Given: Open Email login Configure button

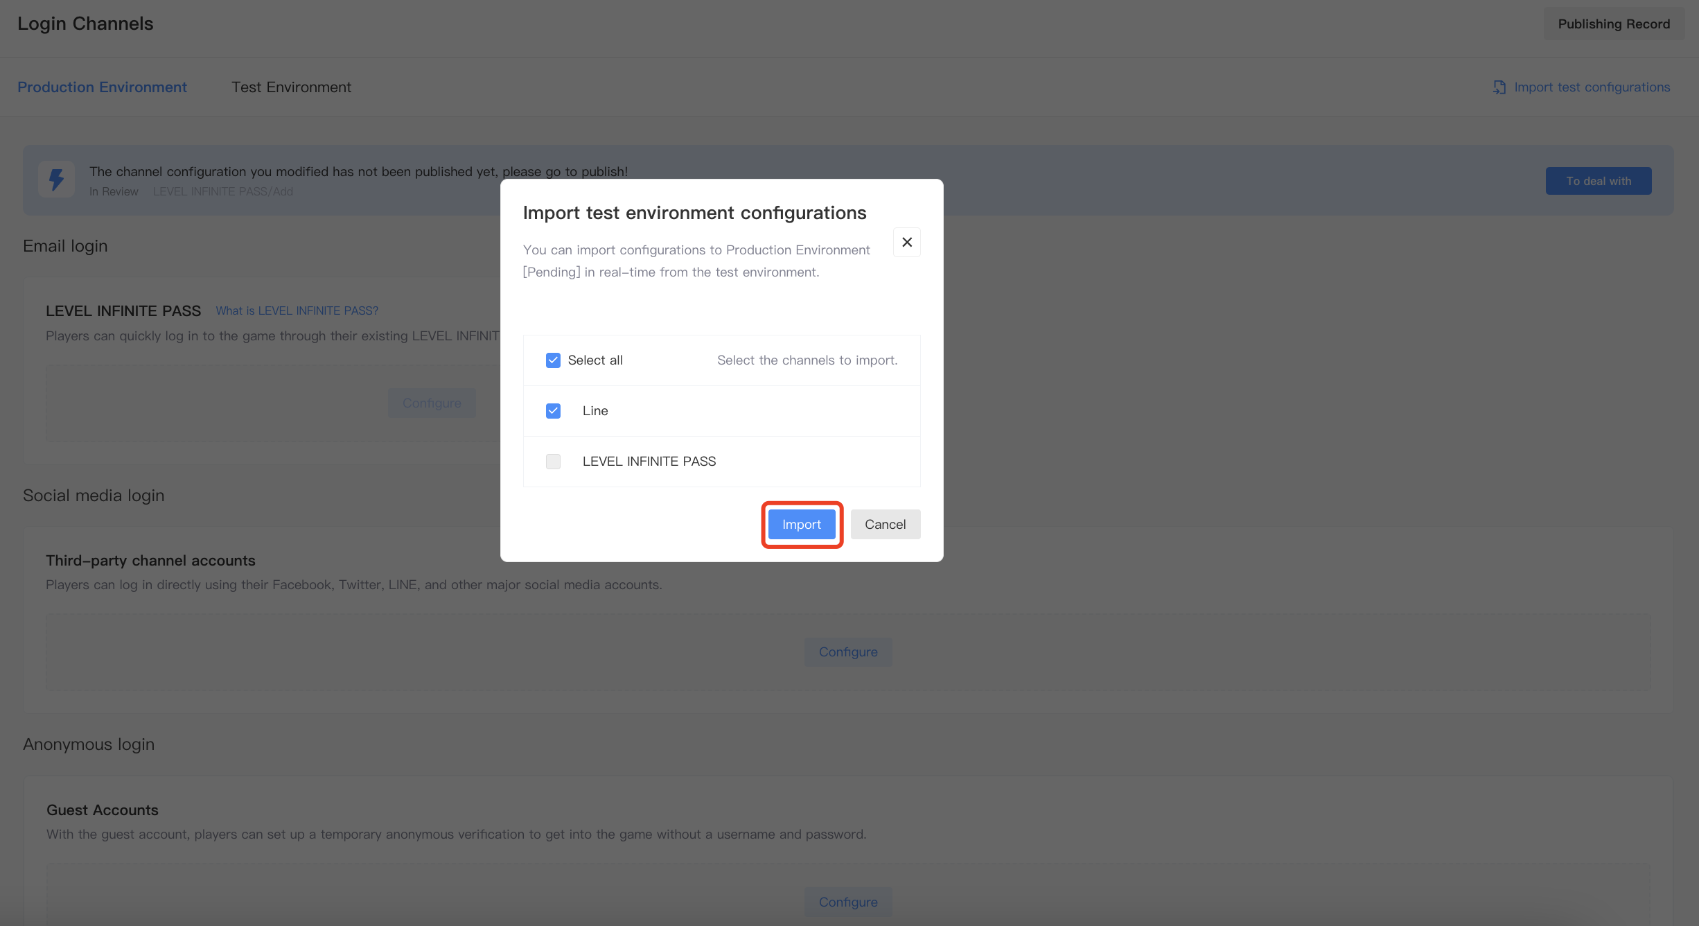Looking at the screenshot, I should pyautogui.click(x=432, y=403).
